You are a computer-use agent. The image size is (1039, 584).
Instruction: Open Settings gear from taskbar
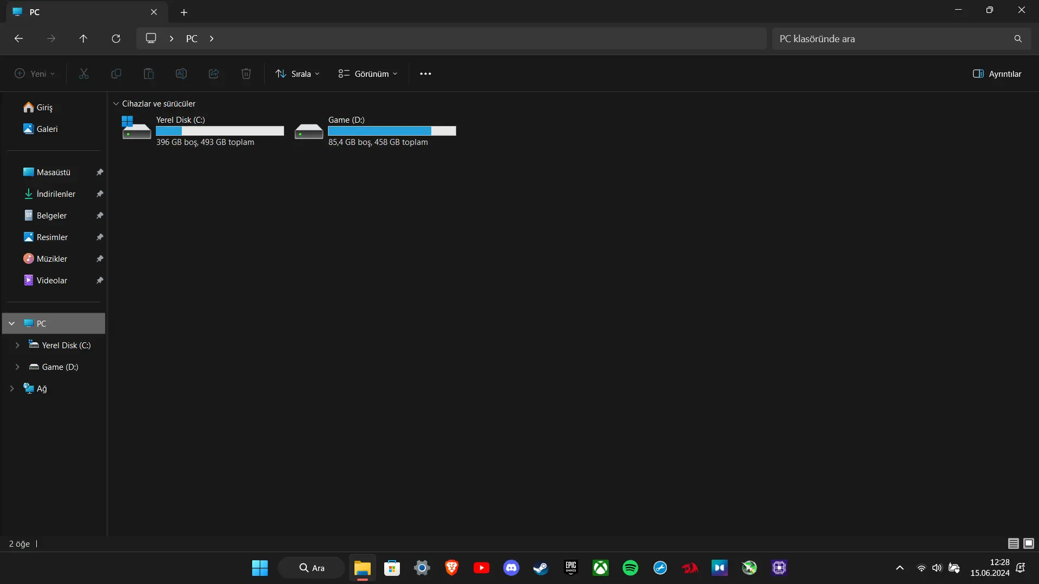422,568
